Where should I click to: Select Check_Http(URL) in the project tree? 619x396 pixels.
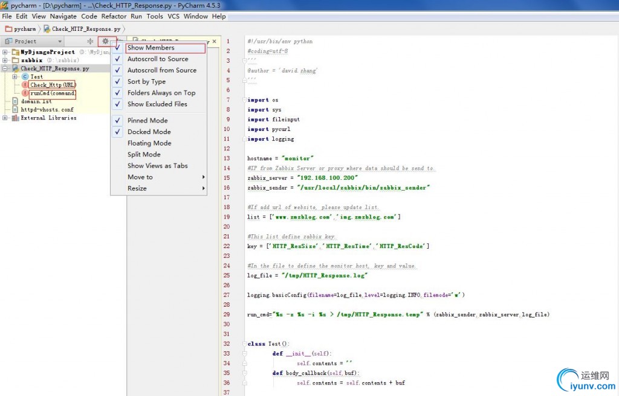pos(53,85)
